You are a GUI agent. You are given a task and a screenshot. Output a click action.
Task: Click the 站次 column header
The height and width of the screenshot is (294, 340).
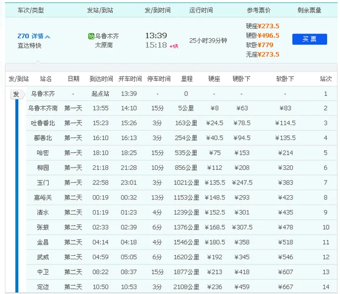tap(326, 79)
